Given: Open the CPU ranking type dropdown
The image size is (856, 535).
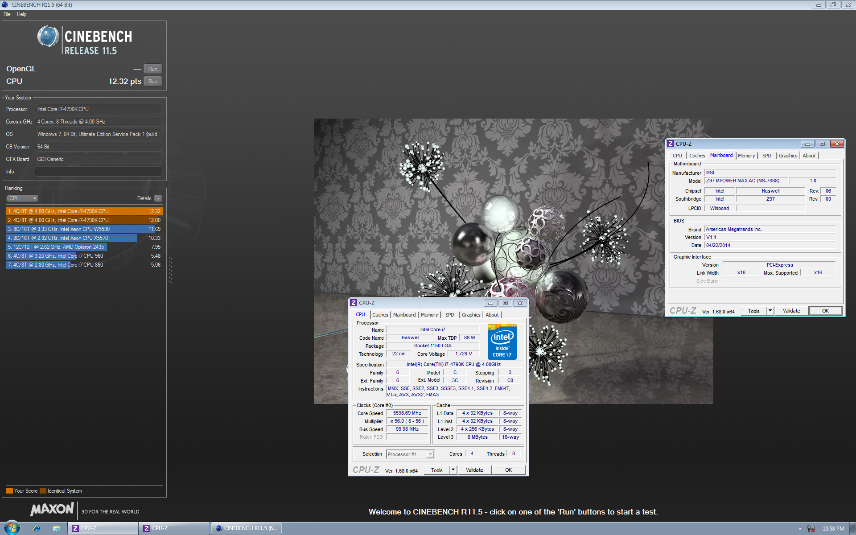Looking at the screenshot, I should tap(22, 198).
